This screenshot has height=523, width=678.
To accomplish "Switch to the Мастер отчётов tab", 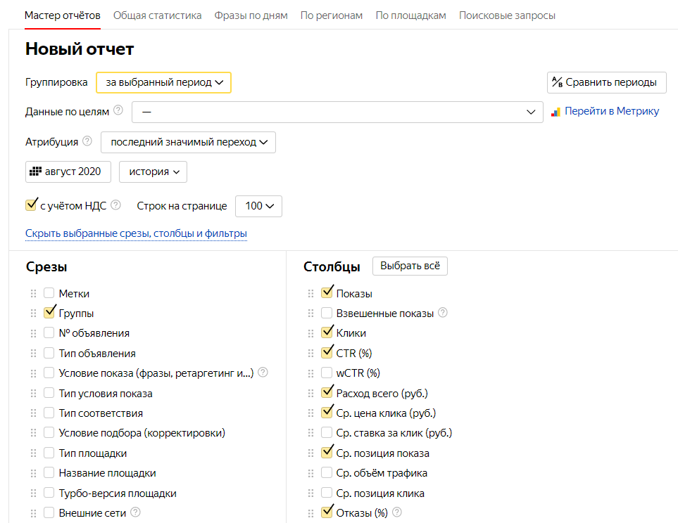I will pyautogui.click(x=63, y=15).
